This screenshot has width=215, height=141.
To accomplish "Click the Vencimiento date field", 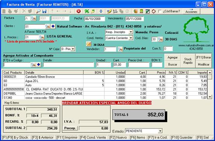I will [x=135, y=19].
